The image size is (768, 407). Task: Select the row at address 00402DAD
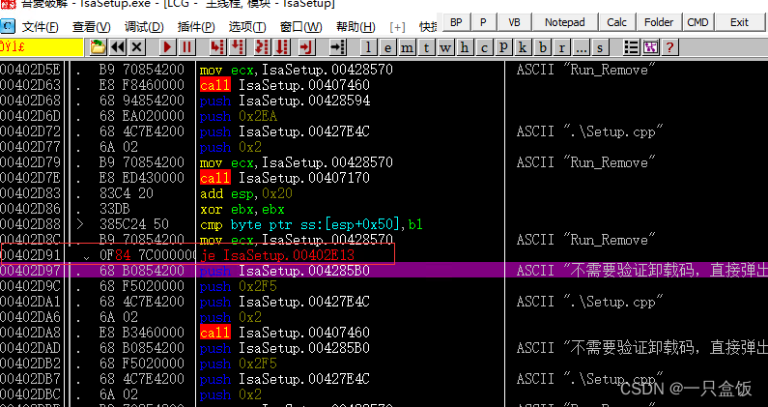(x=384, y=348)
